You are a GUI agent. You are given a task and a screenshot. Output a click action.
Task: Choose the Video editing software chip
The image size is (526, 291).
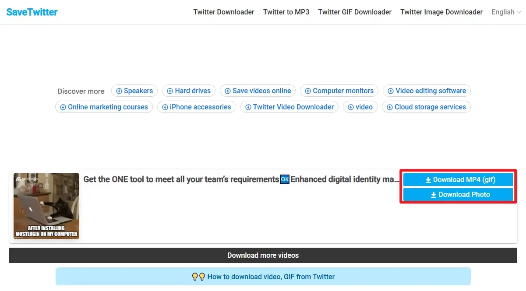pyautogui.click(x=427, y=91)
